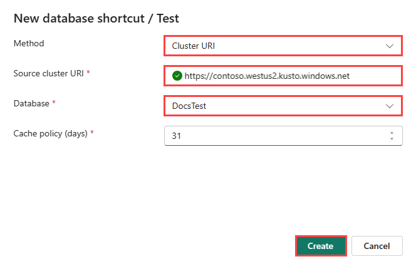The width and height of the screenshot is (416, 269).
Task: Increase cache policy days with the up arrow
Action: coord(392,133)
